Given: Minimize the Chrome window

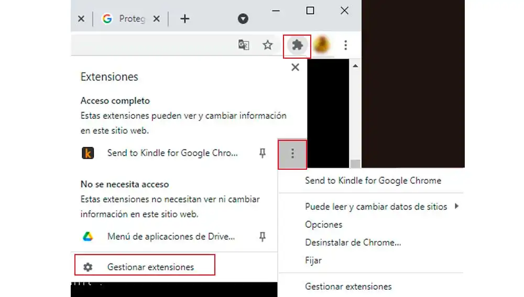Looking at the screenshot, I should pos(276,10).
